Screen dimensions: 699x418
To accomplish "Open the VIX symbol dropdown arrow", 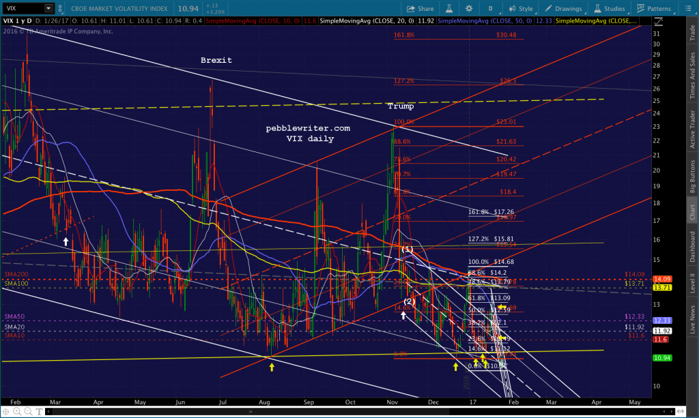I will coord(48,9).
